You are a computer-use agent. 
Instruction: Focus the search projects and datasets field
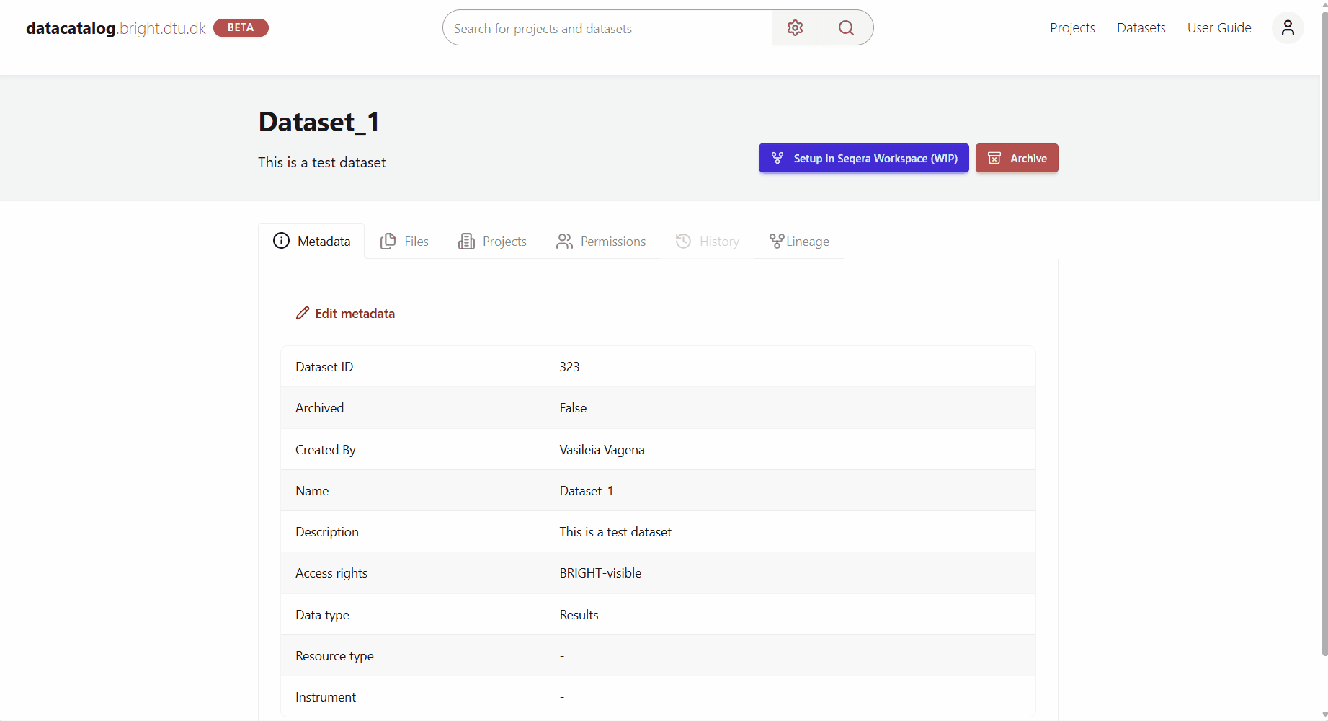click(x=607, y=28)
